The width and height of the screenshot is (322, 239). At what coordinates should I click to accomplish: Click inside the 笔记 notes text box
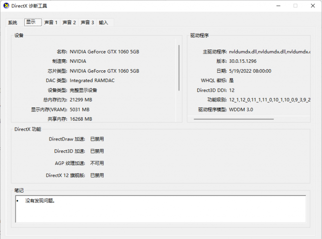(161, 209)
